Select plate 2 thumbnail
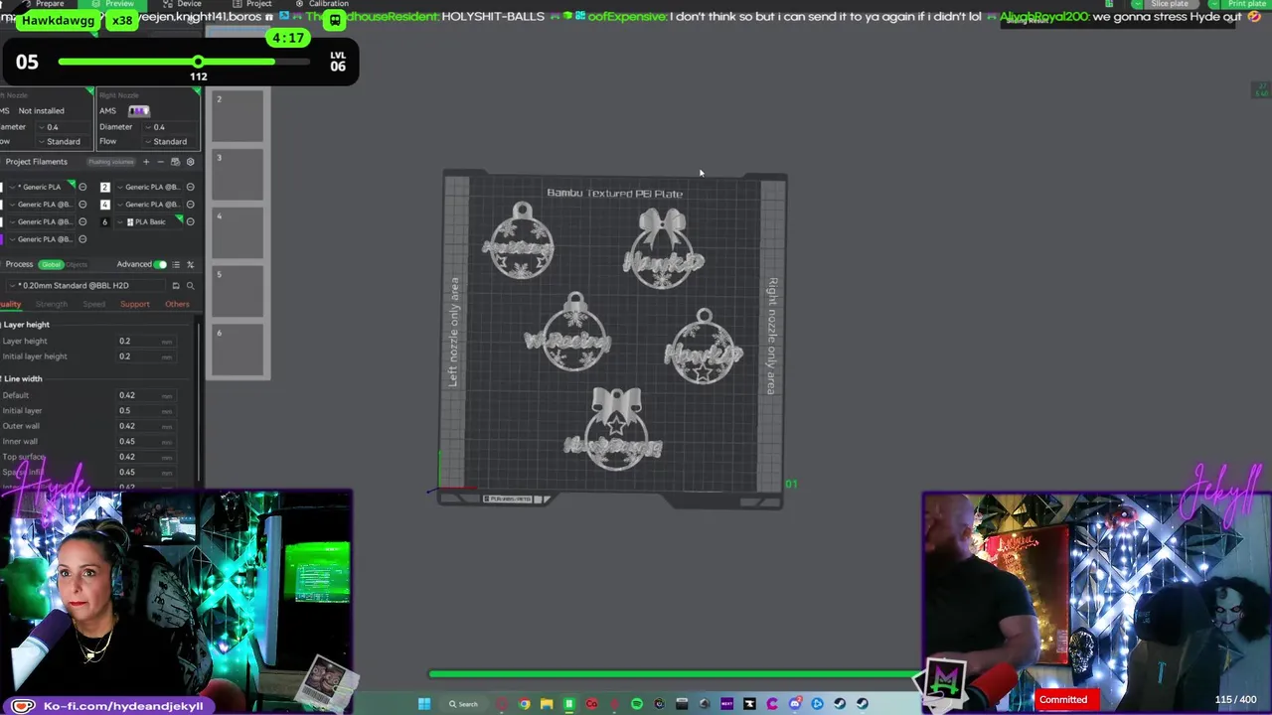This screenshot has height=715, width=1272. 238,116
